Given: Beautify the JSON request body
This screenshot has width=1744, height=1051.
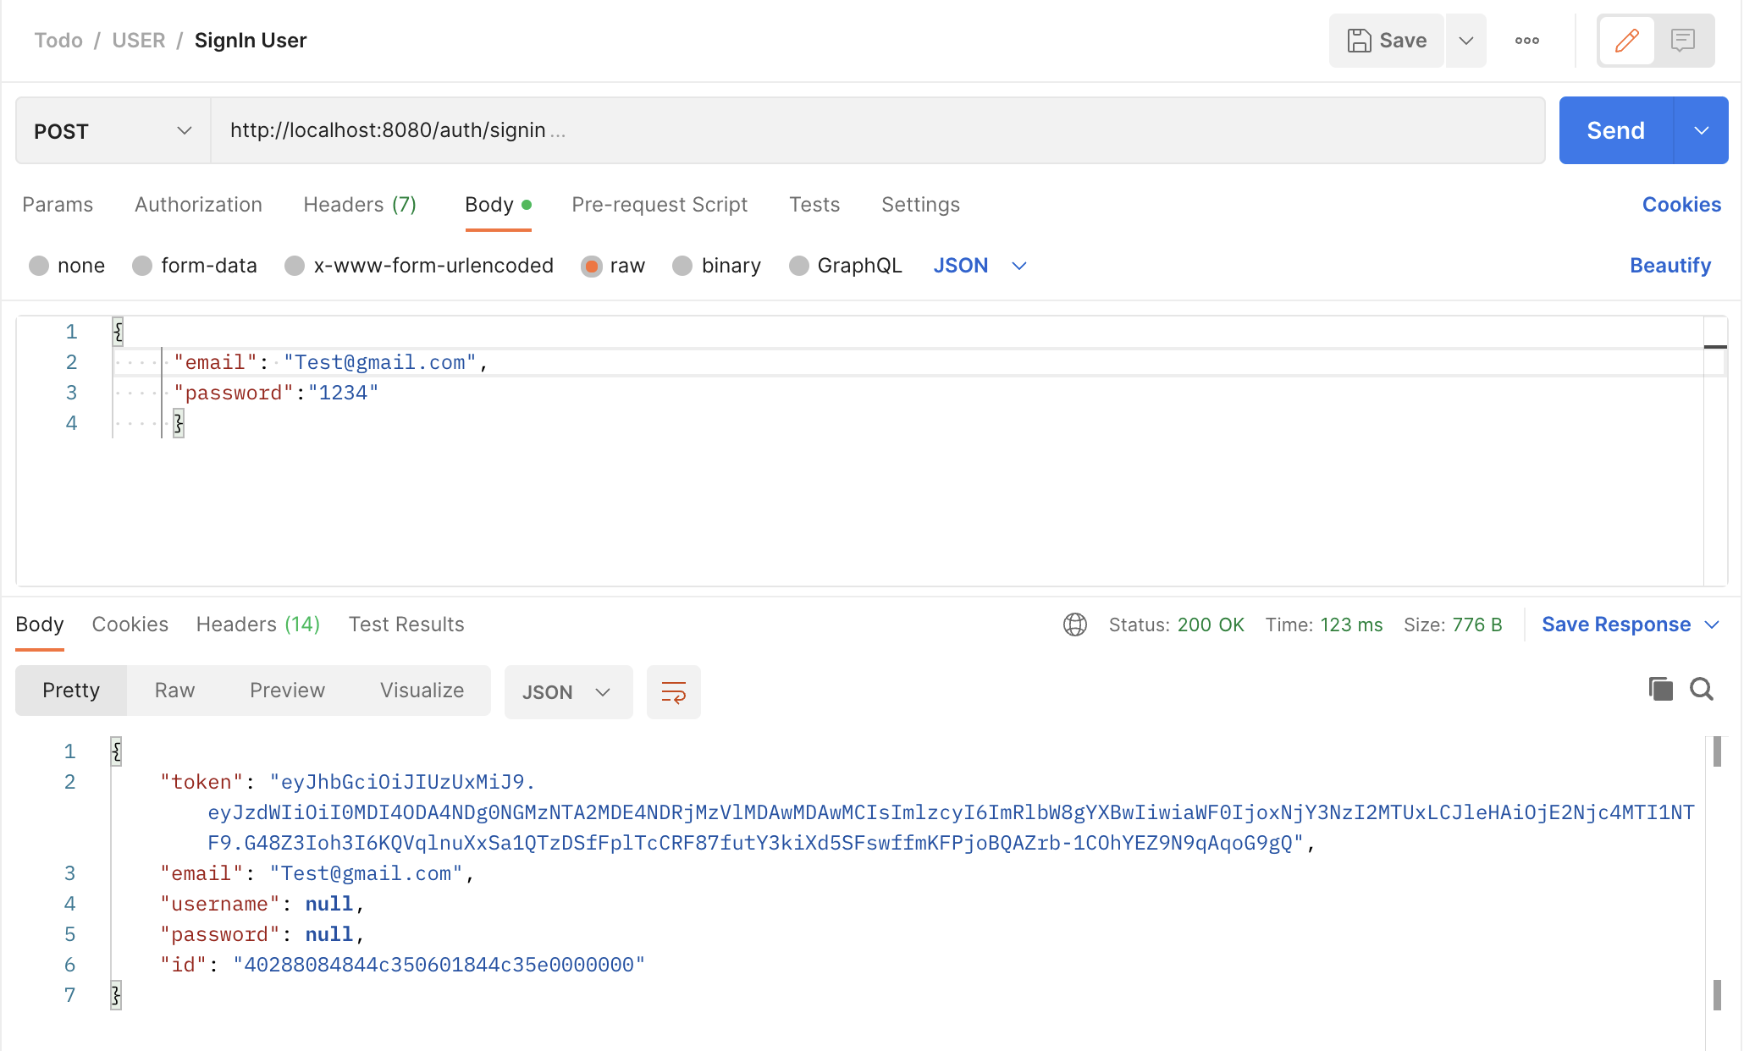Looking at the screenshot, I should coord(1670,265).
